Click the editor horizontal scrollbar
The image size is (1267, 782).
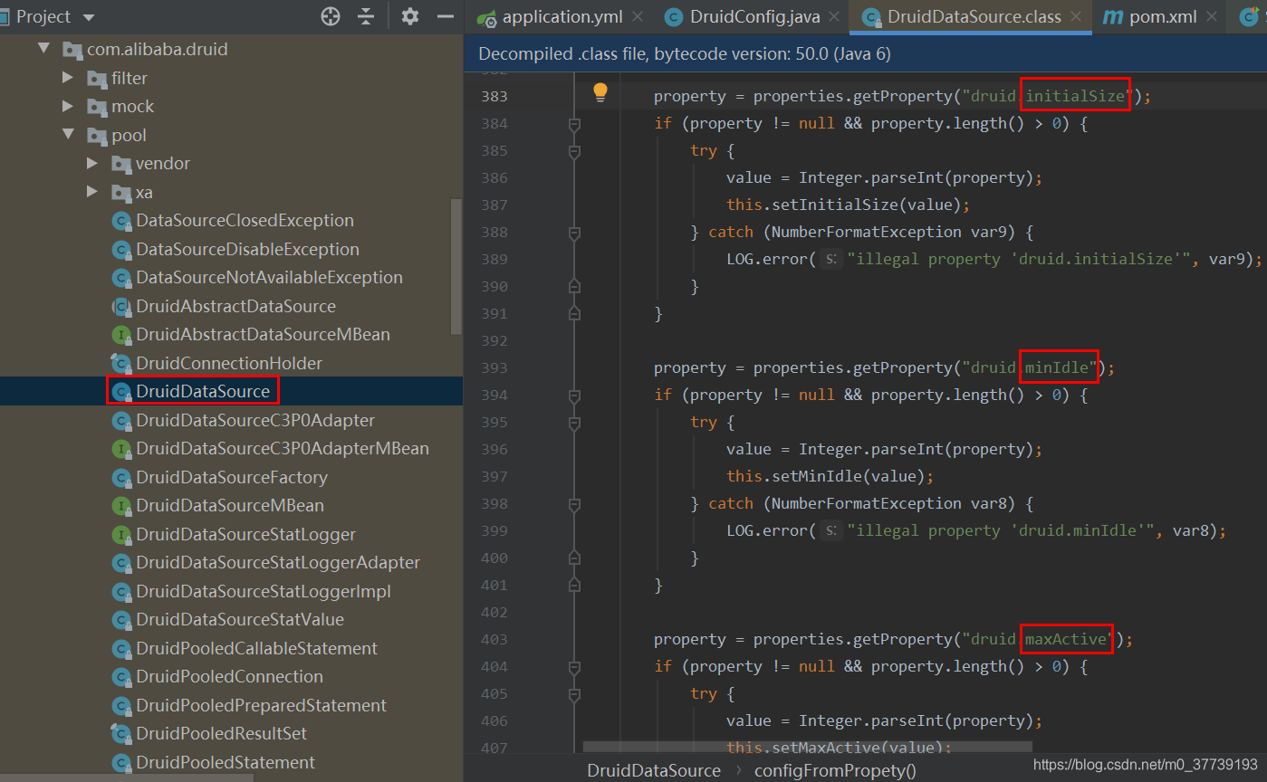coord(807,748)
